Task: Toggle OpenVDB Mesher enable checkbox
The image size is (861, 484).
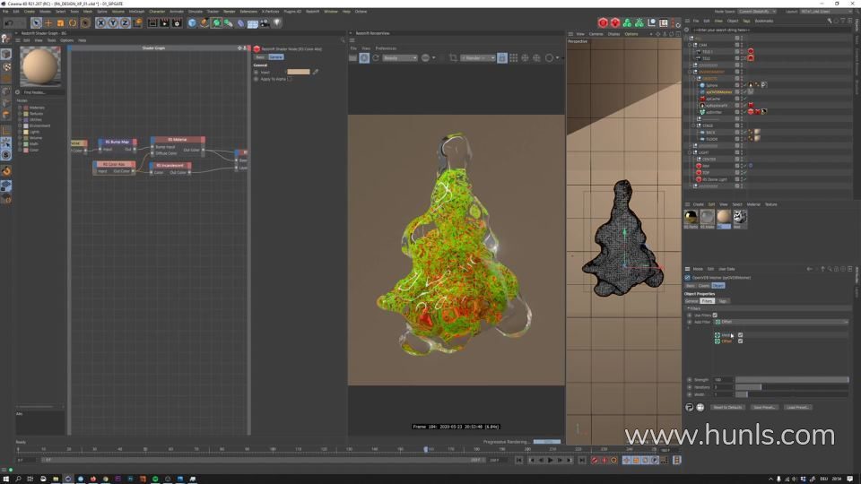Action: (x=688, y=278)
